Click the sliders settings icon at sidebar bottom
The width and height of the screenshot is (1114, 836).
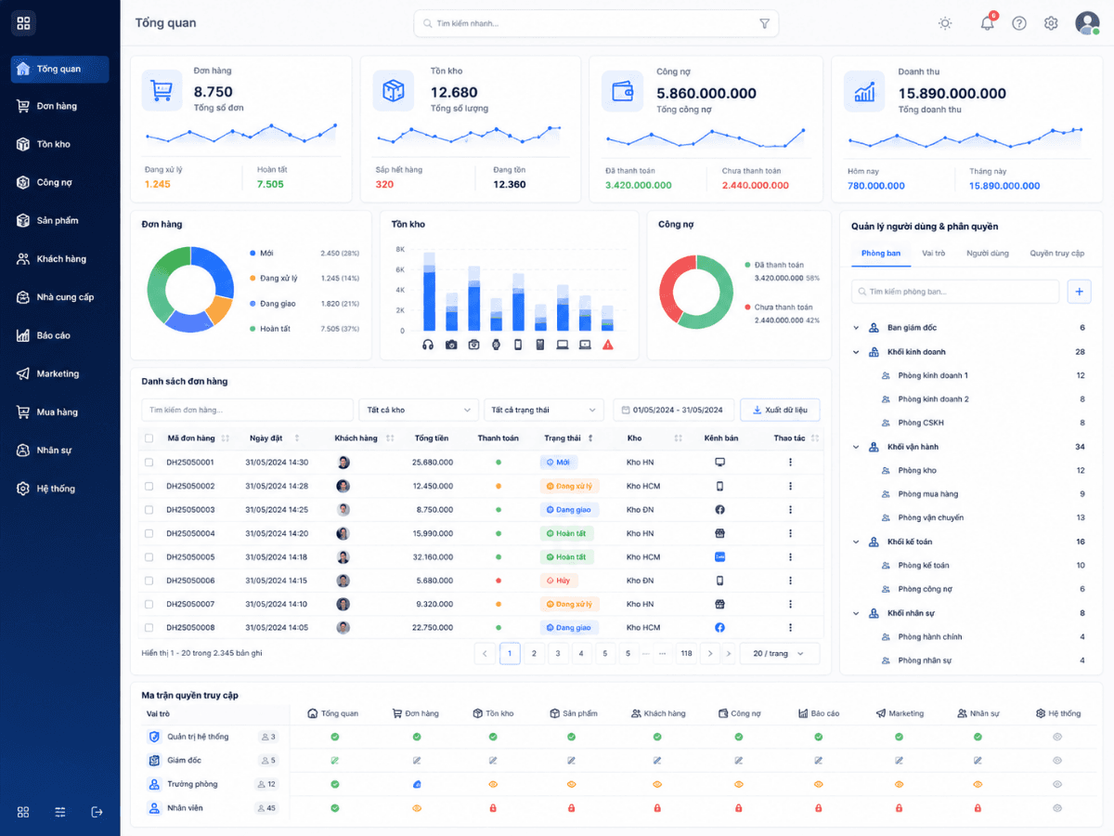pos(60,812)
